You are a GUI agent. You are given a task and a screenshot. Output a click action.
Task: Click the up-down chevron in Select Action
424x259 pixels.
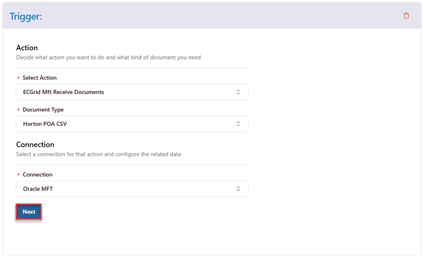click(x=238, y=92)
